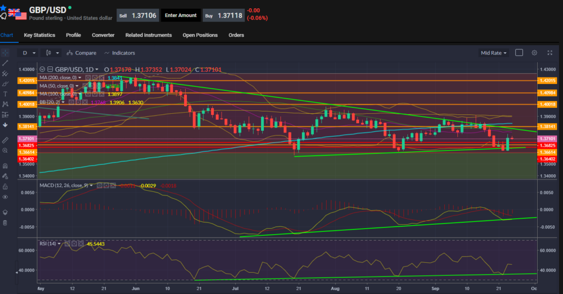
Task: Toggle drawings visibility eye icon
Action: click(x=5, y=197)
